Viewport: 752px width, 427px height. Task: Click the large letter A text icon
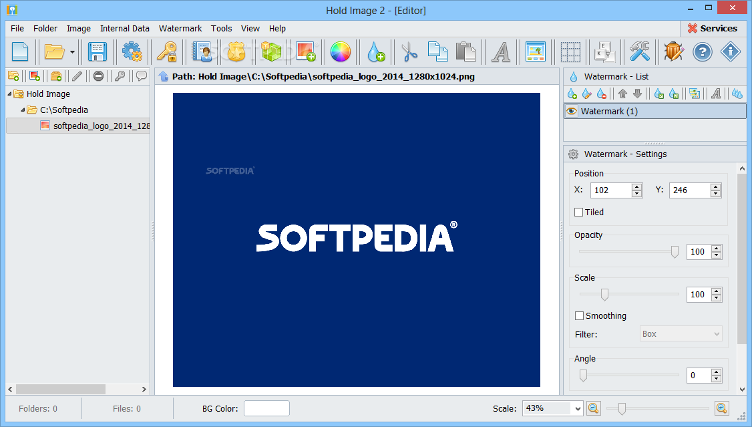click(x=501, y=52)
